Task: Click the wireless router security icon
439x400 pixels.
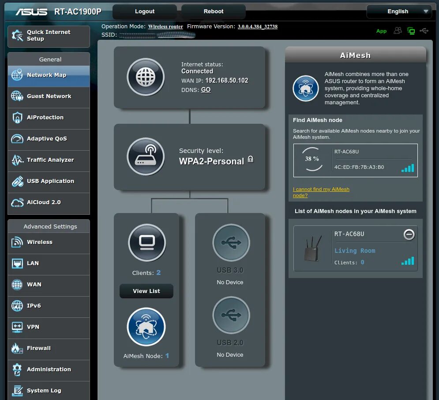Action: (146, 156)
